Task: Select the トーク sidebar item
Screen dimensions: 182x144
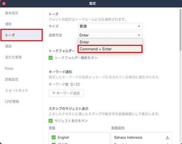Action: tap(22, 35)
